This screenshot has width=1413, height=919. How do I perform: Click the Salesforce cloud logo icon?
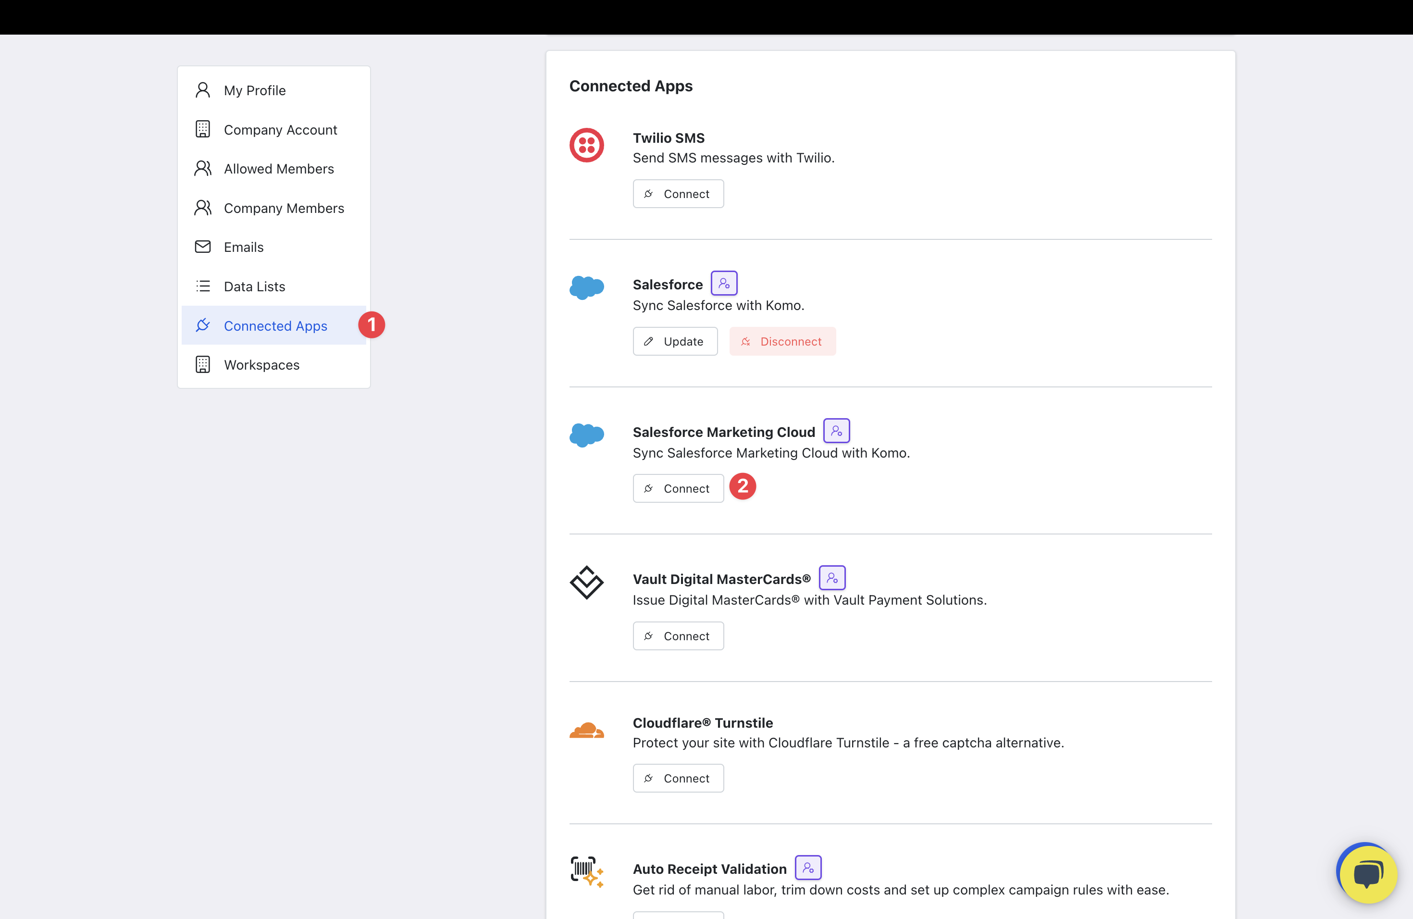click(586, 287)
